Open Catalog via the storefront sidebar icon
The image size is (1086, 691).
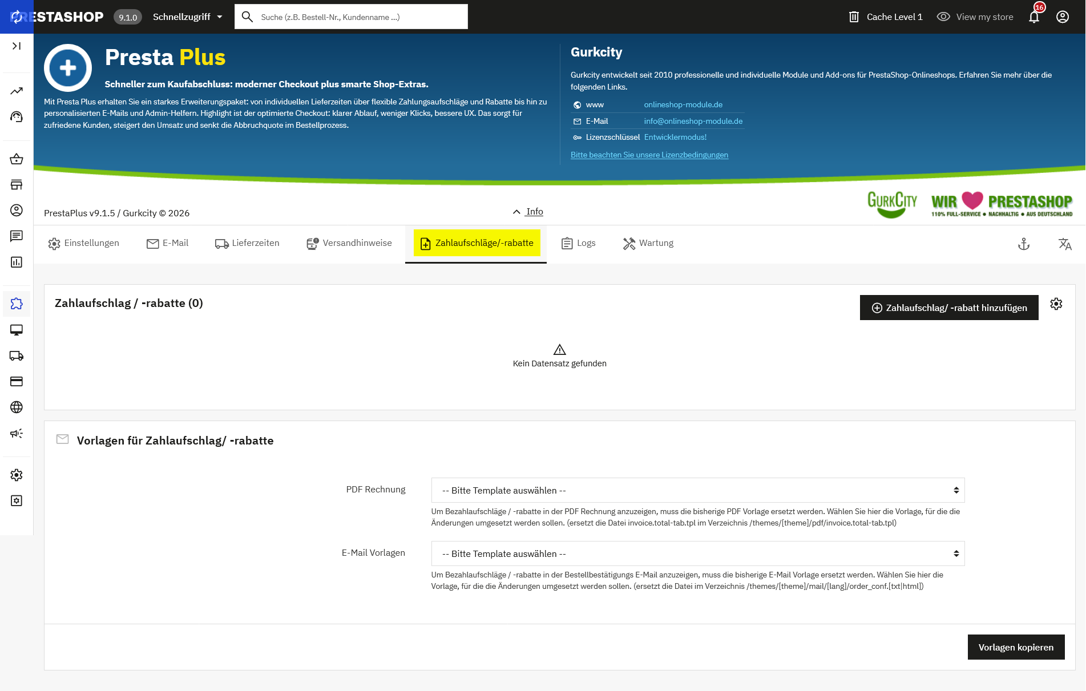point(17,185)
